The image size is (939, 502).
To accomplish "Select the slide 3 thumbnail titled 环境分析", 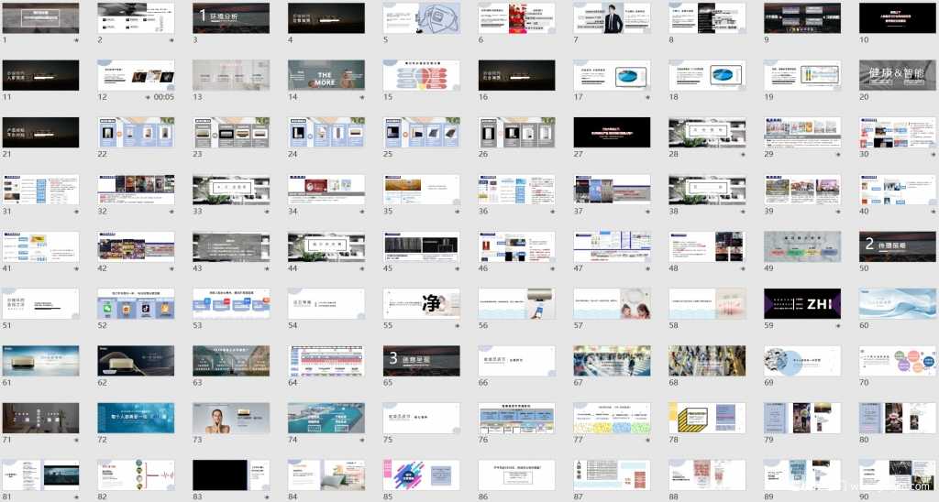I will 230,17.
